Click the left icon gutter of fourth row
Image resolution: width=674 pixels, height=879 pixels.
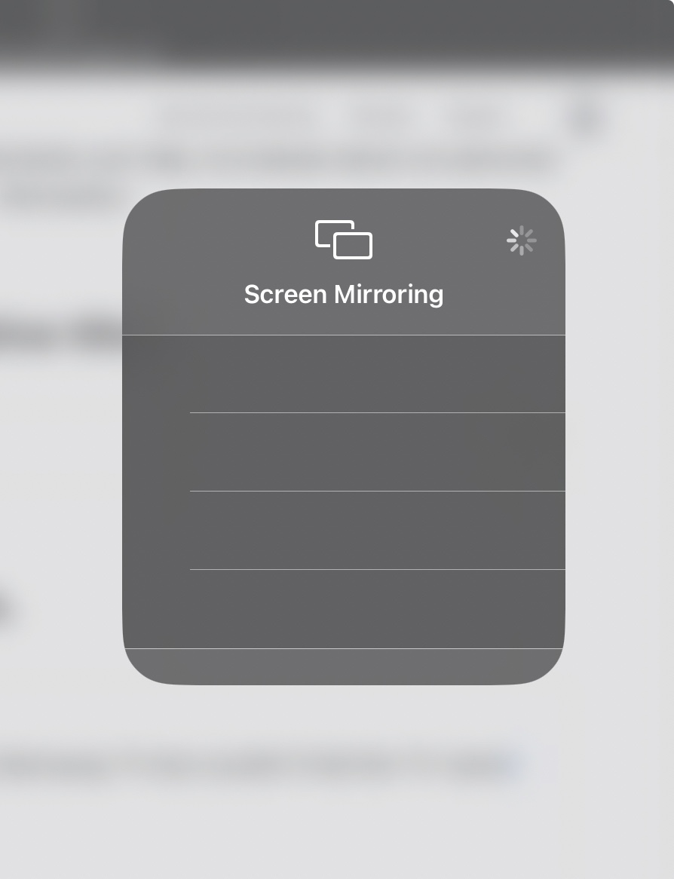[156, 609]
